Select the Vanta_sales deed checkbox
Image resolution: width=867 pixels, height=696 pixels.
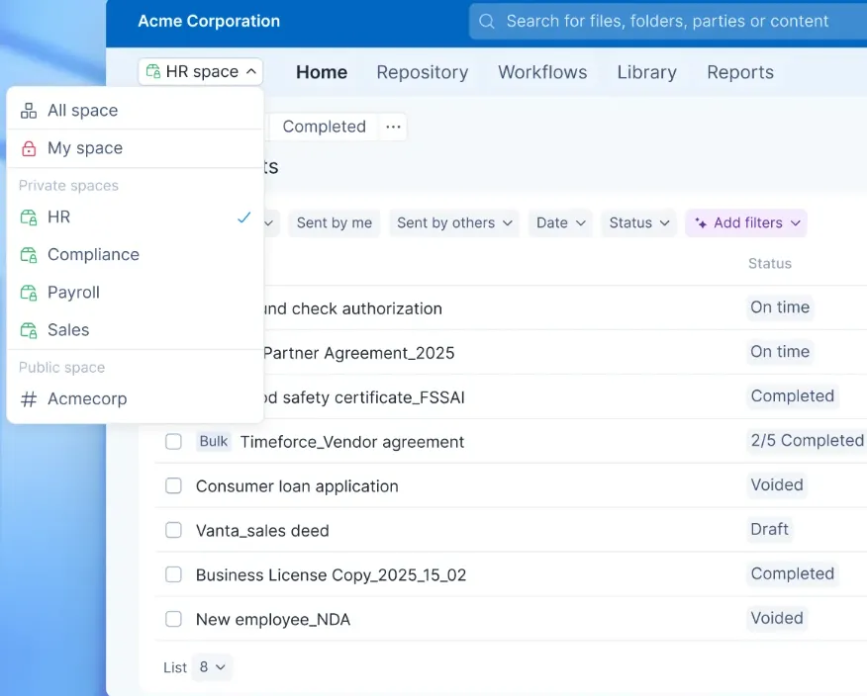click(173, 531)
